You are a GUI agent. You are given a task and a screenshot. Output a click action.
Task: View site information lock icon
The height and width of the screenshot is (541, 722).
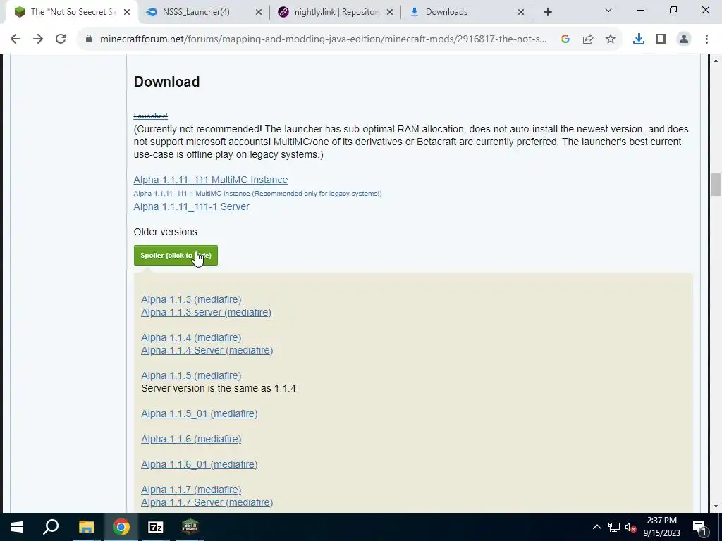point(89,39)
